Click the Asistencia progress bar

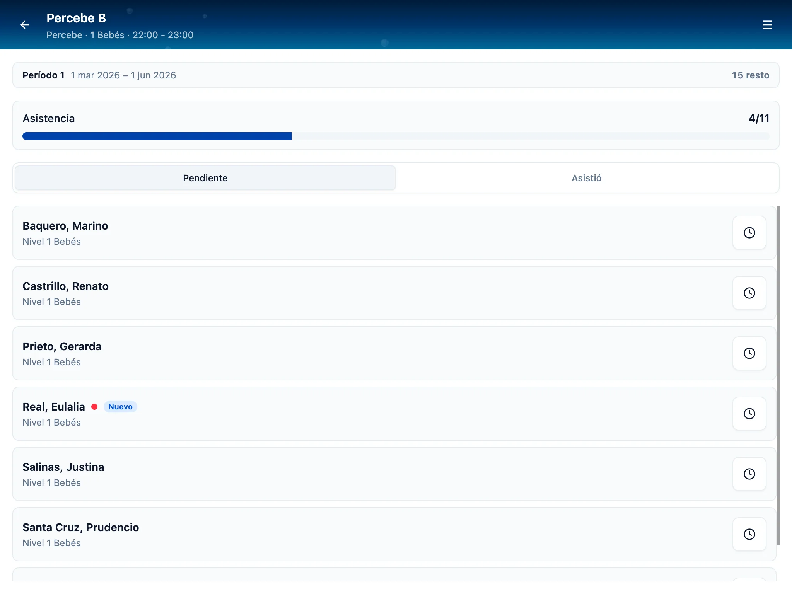point(396,136)
